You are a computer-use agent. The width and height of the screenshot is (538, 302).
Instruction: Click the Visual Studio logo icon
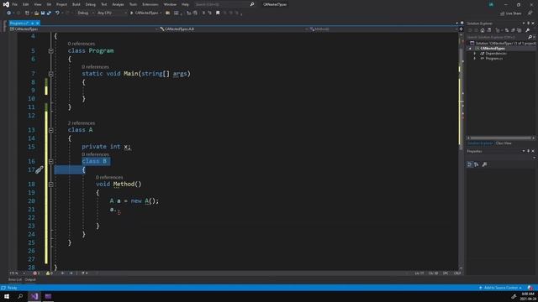[6, 4]
